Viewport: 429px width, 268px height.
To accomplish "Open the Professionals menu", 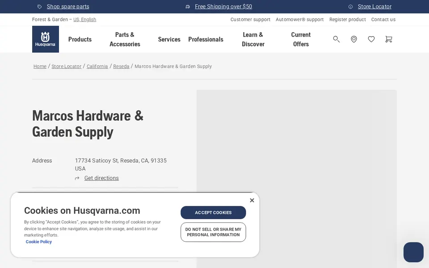I will tap(206, 39).
